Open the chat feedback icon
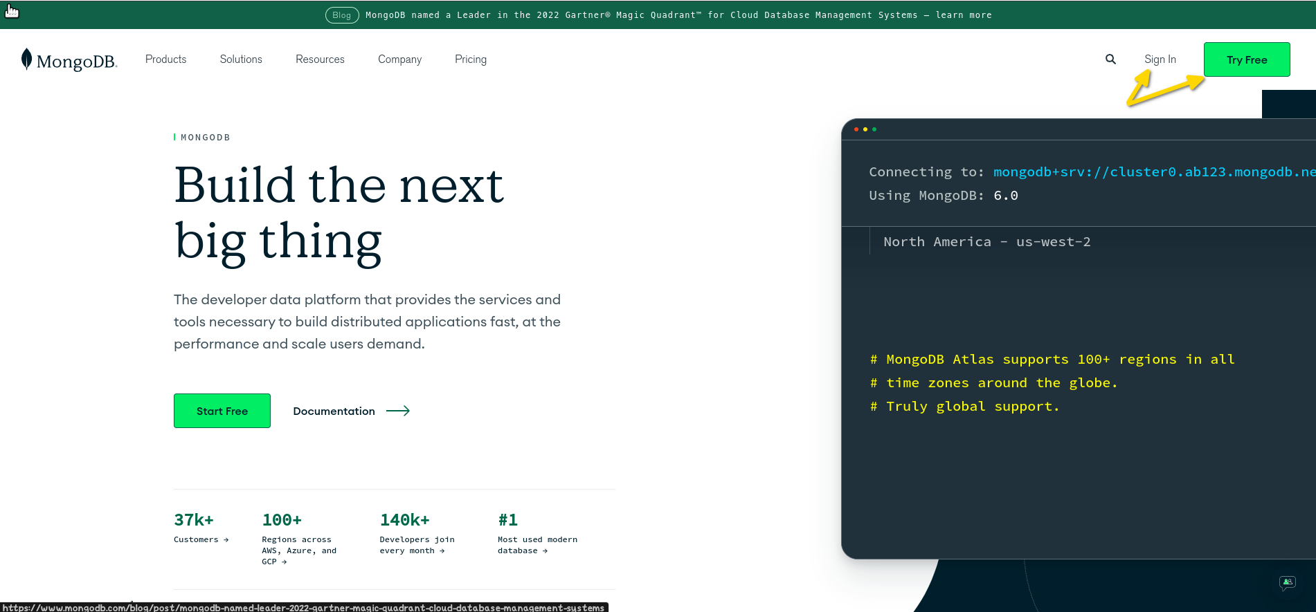This screenshot has height=612, width=1316. (x=1287, y=583)
